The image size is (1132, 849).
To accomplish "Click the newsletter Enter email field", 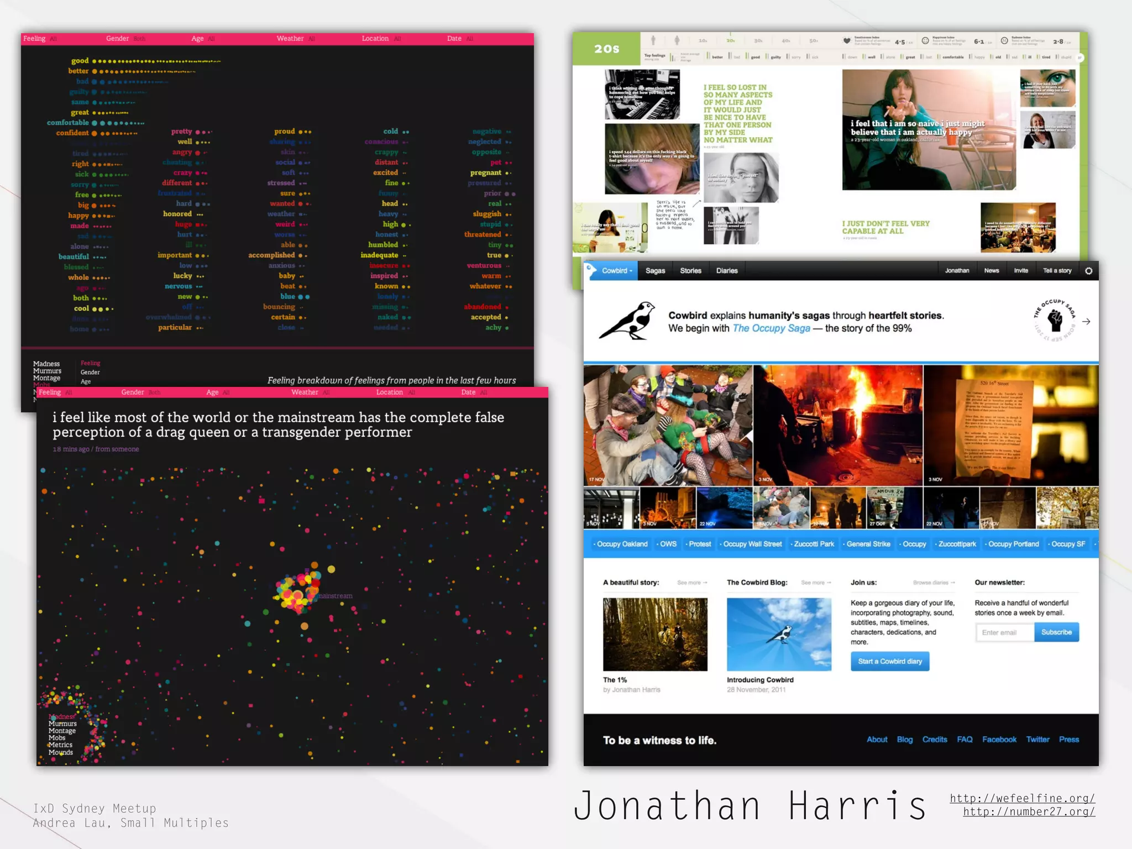I will pyautogui.click(x=1004, y=632).
